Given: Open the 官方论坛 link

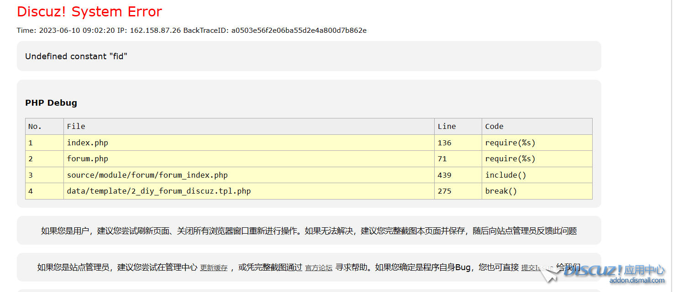Looking at the screenshot, I should [319, 268].
